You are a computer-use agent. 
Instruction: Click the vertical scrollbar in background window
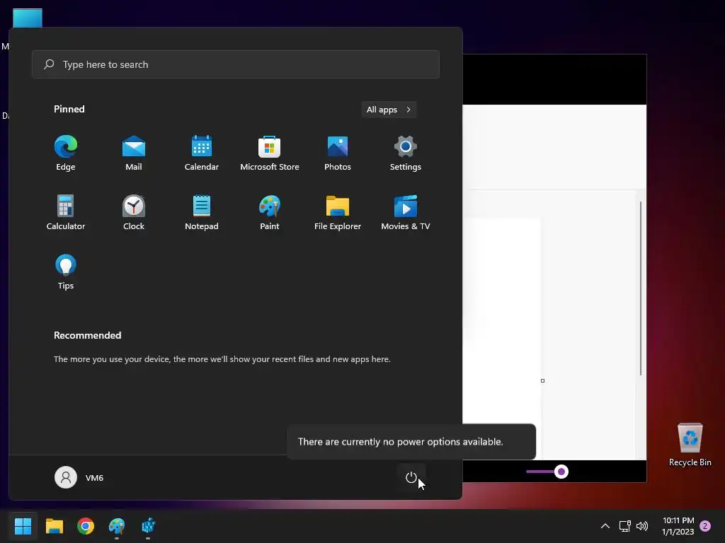[x=640, y=288]
